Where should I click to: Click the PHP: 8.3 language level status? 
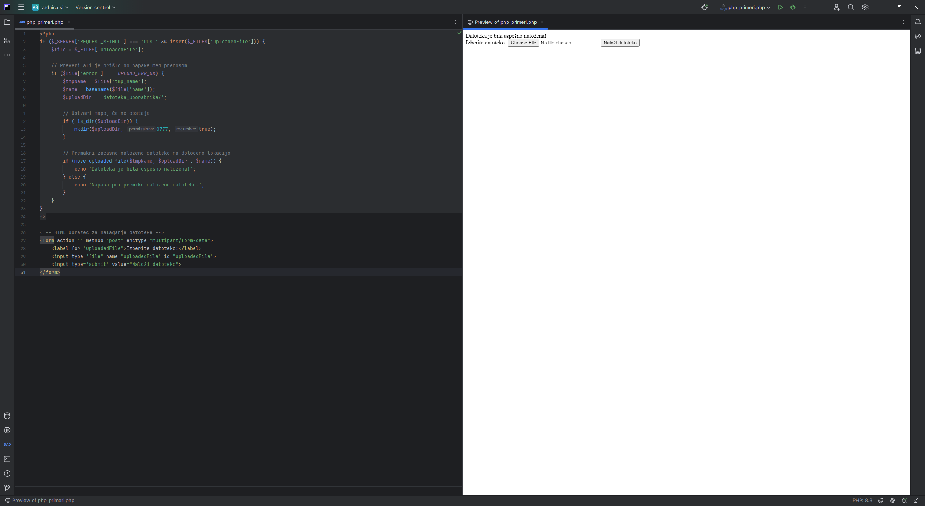click(x=862, y=501)
